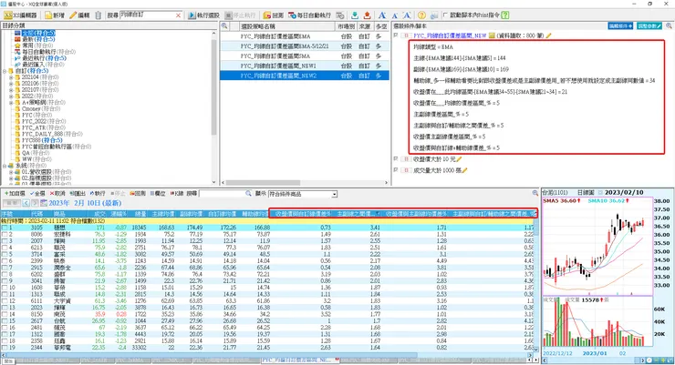Viewport: 675px width, 365px height.
Task: Select 全部 category in the tree
Action: tap(38, 33)
